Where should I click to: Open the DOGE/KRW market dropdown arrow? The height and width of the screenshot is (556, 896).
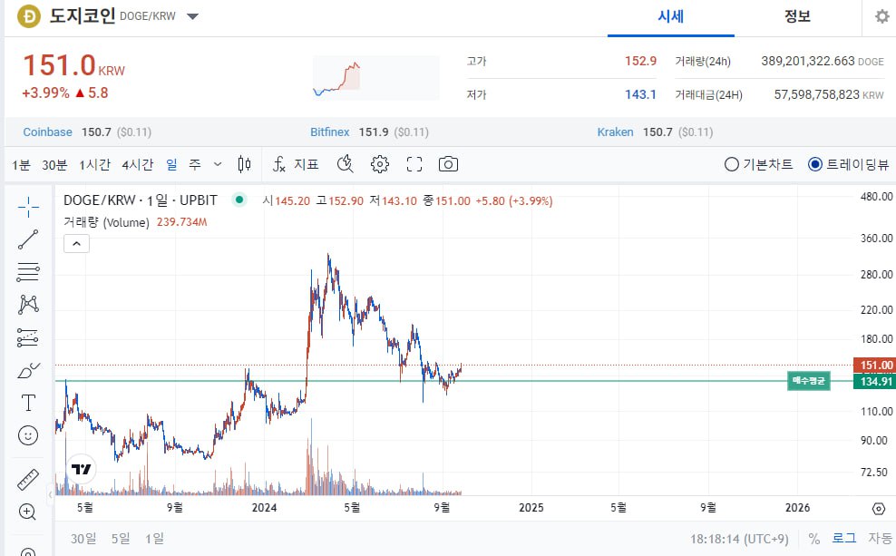192,16
